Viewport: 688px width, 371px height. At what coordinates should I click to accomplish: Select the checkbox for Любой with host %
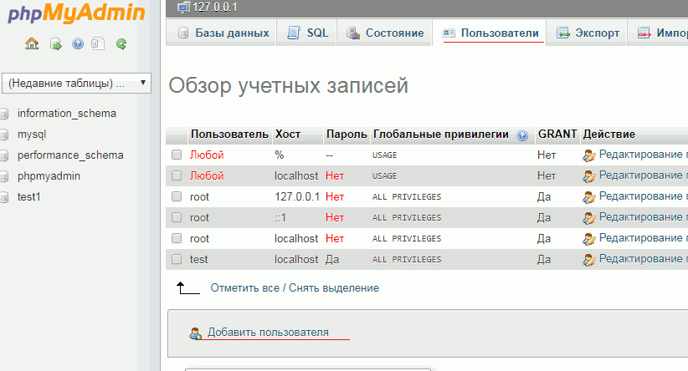tap(177, 155)
